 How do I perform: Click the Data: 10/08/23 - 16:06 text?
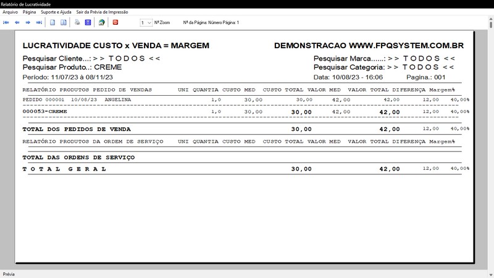click(x=348, y=77)
